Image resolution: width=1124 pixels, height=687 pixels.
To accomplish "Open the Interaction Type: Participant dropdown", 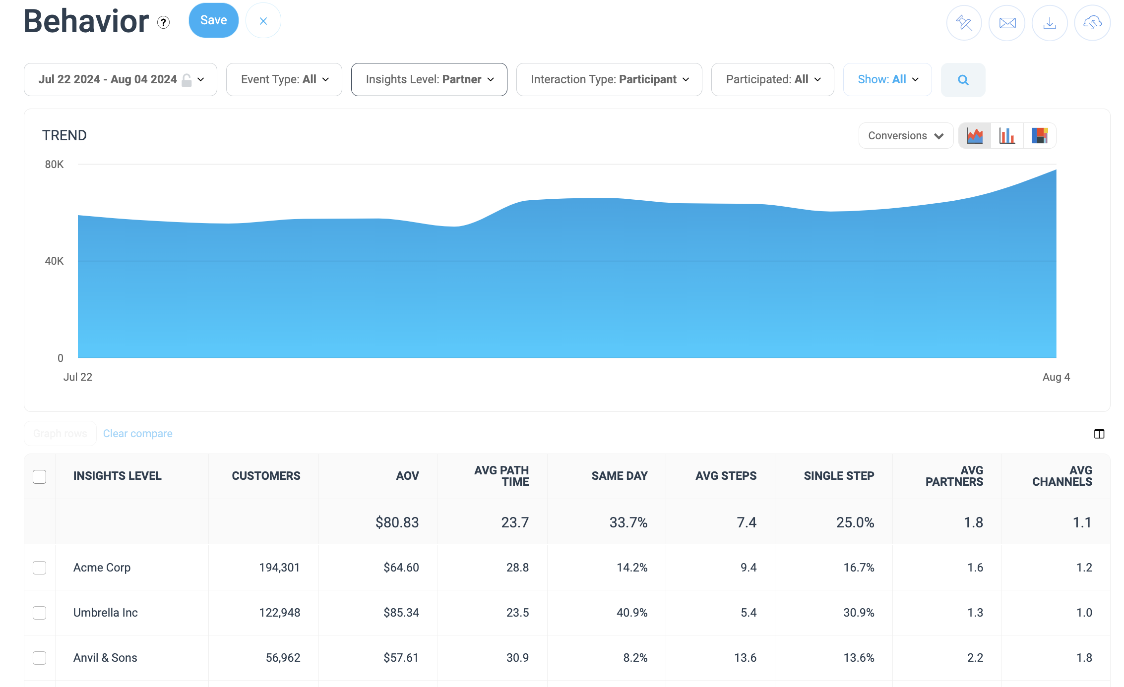I will click(609, 79).
